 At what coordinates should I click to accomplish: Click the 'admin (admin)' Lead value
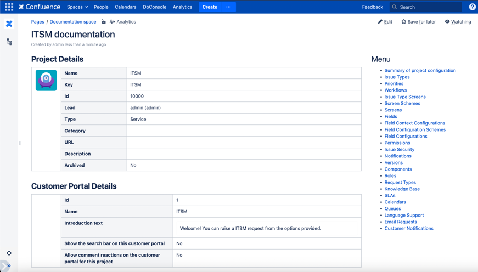145,107
